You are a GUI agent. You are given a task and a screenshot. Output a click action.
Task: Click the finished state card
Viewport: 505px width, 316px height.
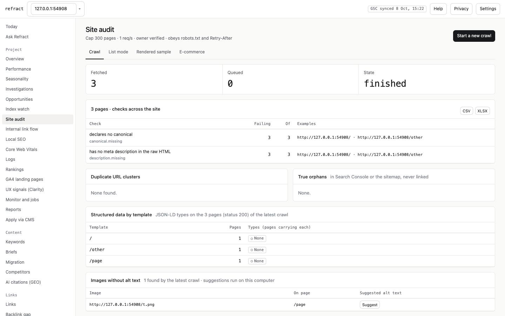(x=427, y=79)
